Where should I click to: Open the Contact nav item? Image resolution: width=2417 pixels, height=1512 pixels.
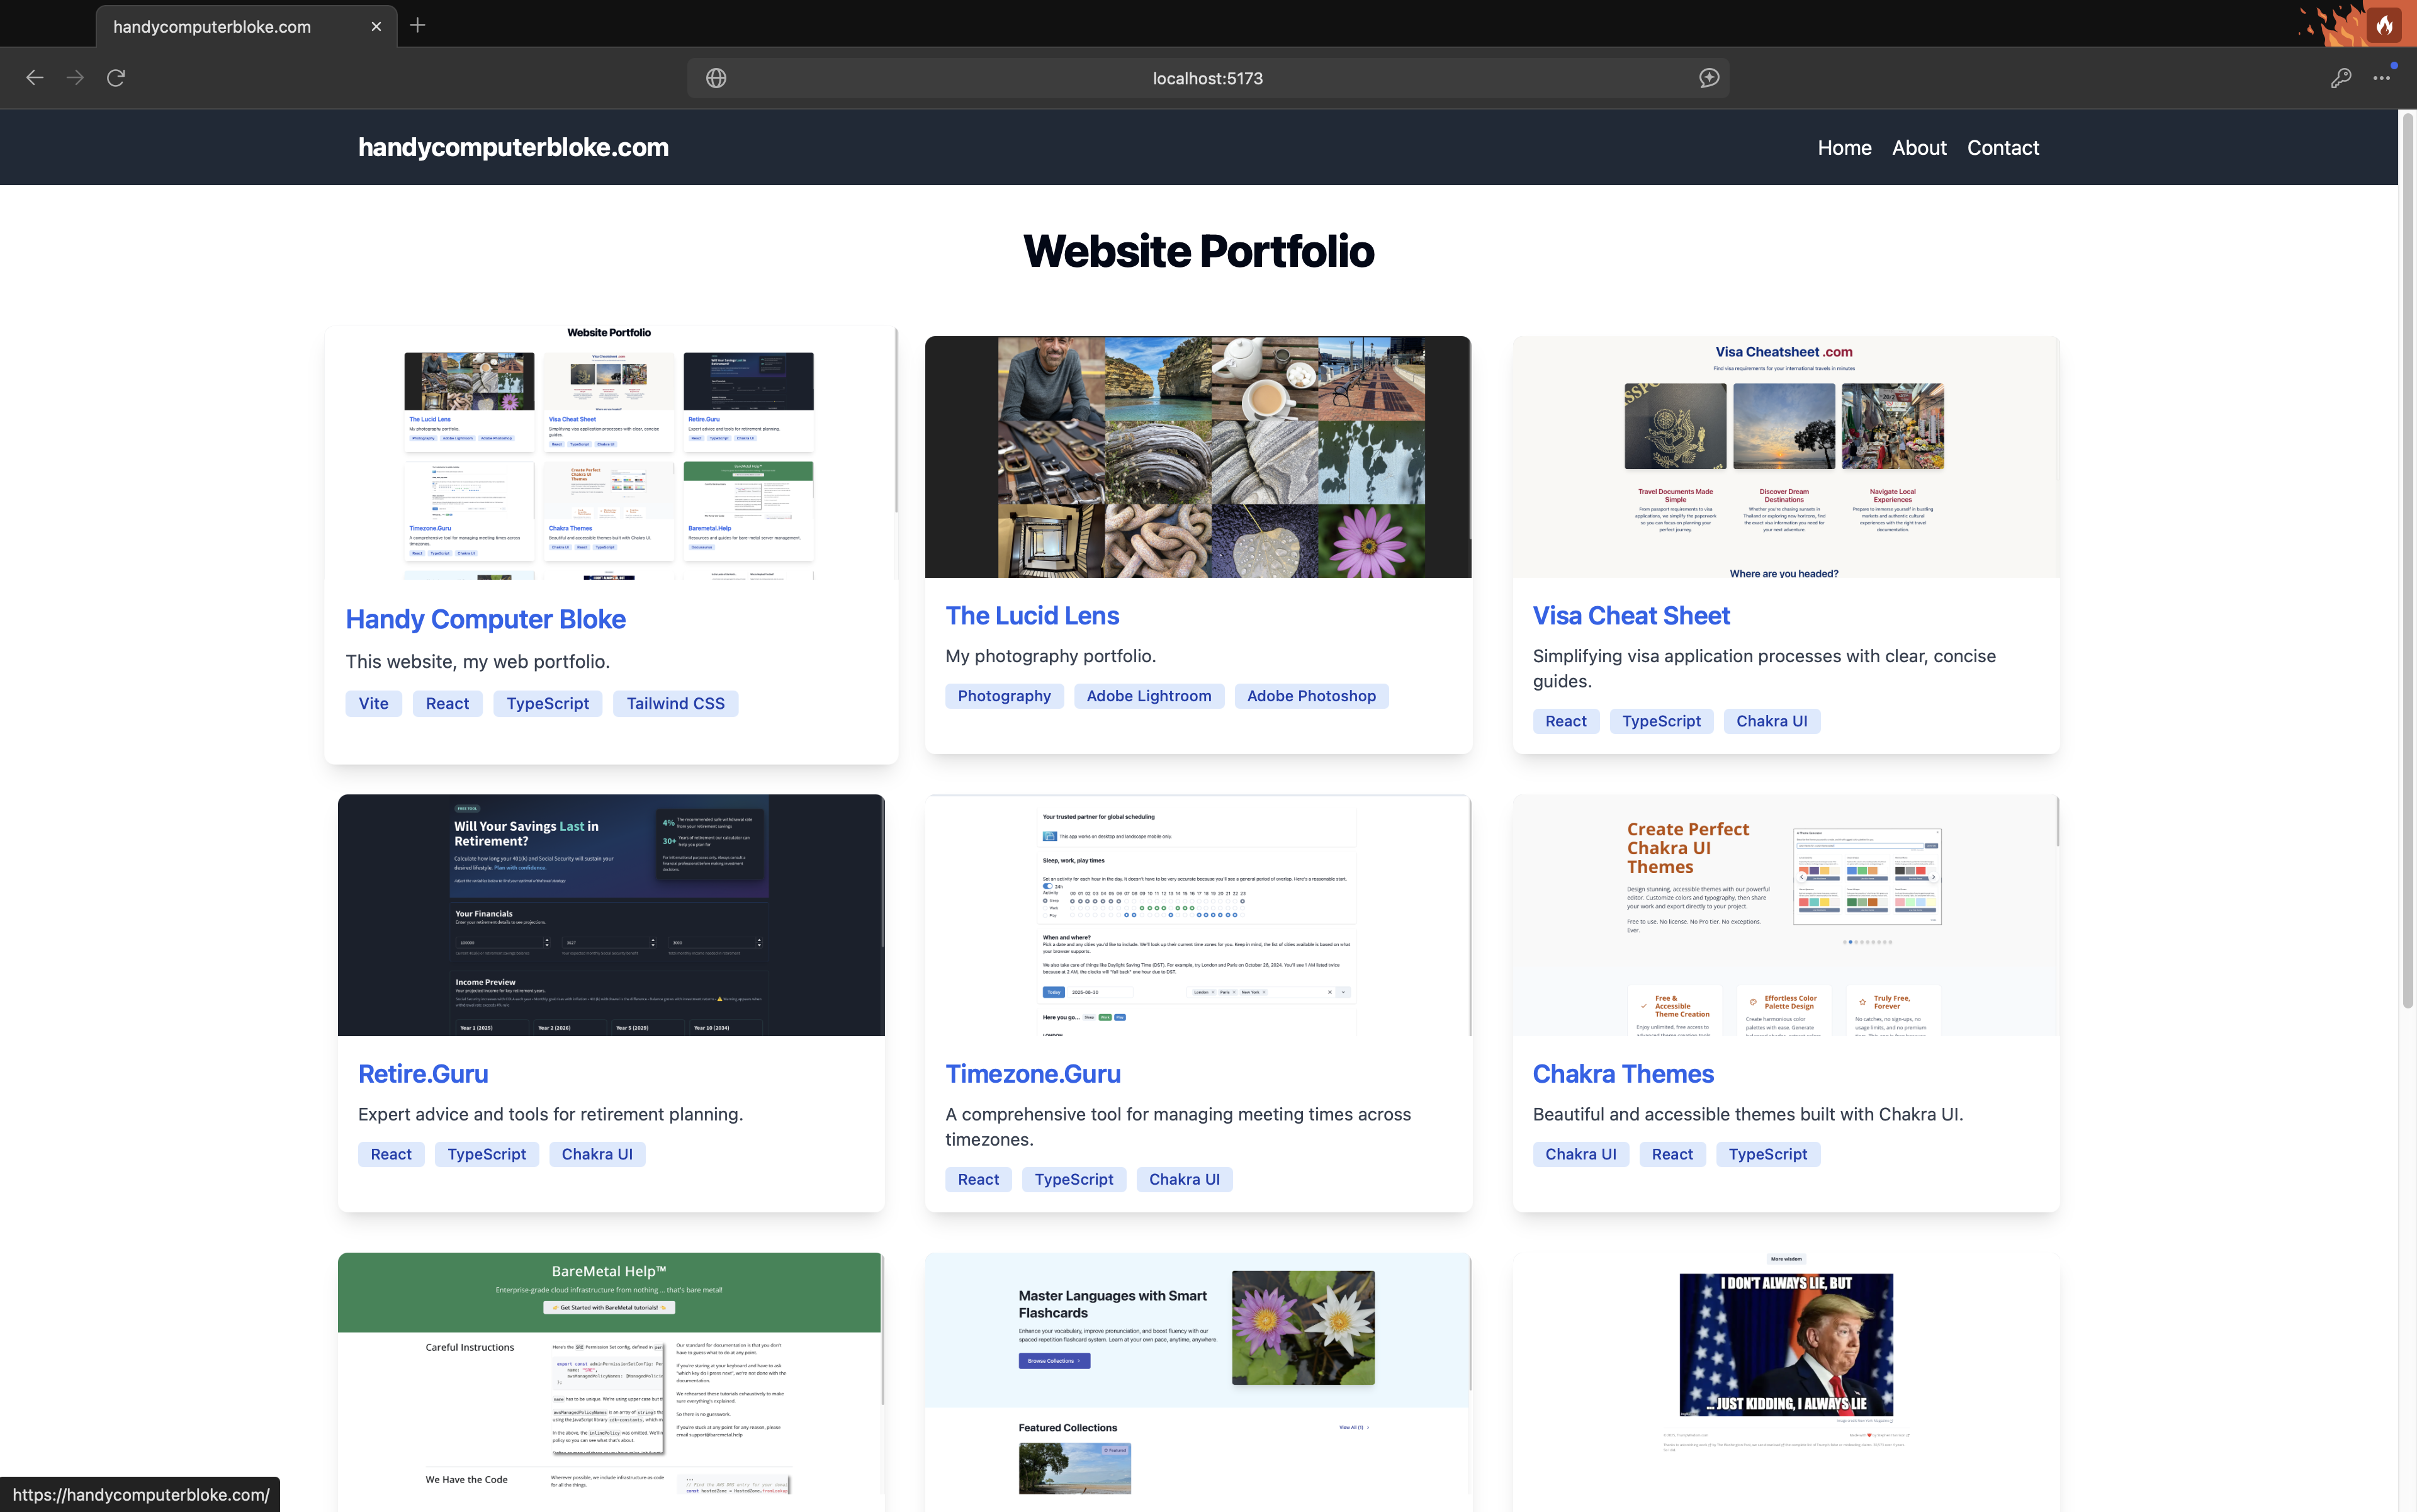2003,148
